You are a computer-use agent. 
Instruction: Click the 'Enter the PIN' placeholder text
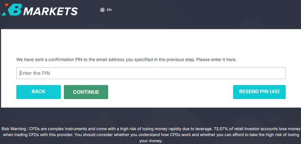(x=35, y=73)
